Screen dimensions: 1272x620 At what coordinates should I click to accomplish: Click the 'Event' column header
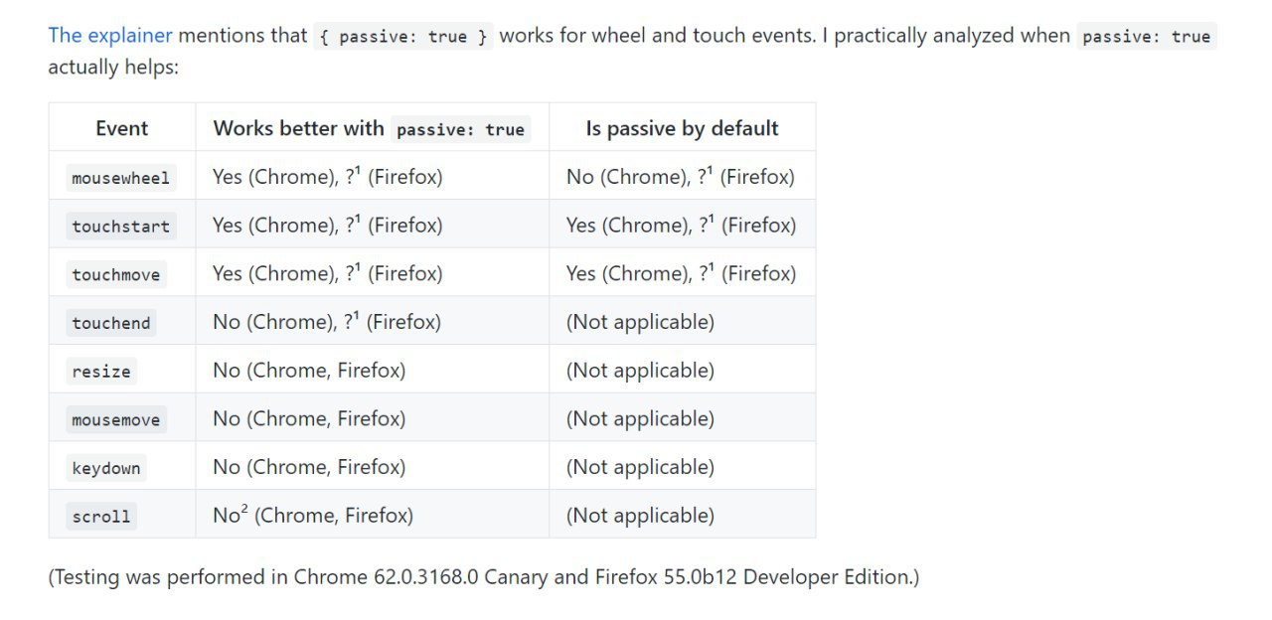coord(121,128)
